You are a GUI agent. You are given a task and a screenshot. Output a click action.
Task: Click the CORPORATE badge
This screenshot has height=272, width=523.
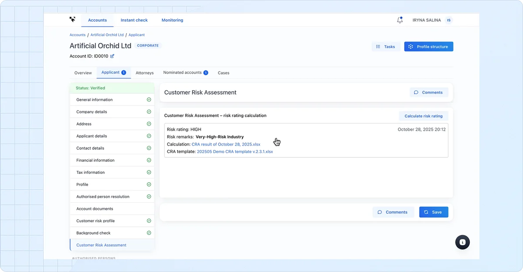point(148,45)
